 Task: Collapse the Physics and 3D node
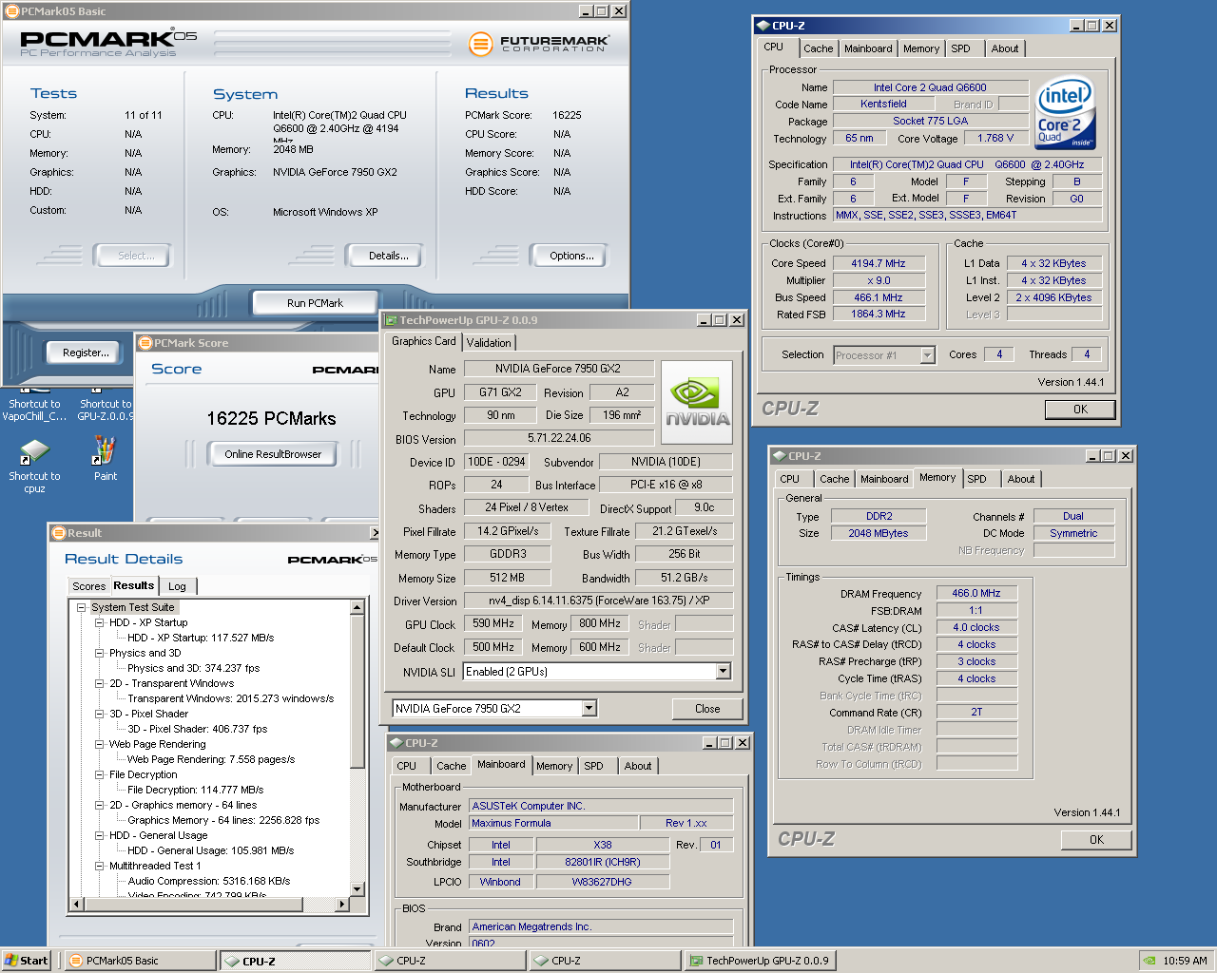99,653
